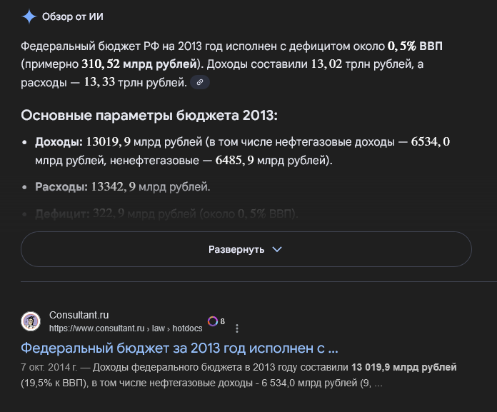Click the number 8 beside the ring icon
This screenshot has height=412, width=497.
[223, 321]
